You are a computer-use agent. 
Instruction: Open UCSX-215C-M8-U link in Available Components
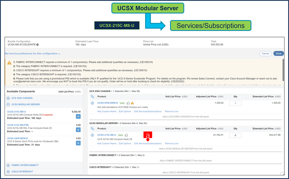click(x=16, y=112)
